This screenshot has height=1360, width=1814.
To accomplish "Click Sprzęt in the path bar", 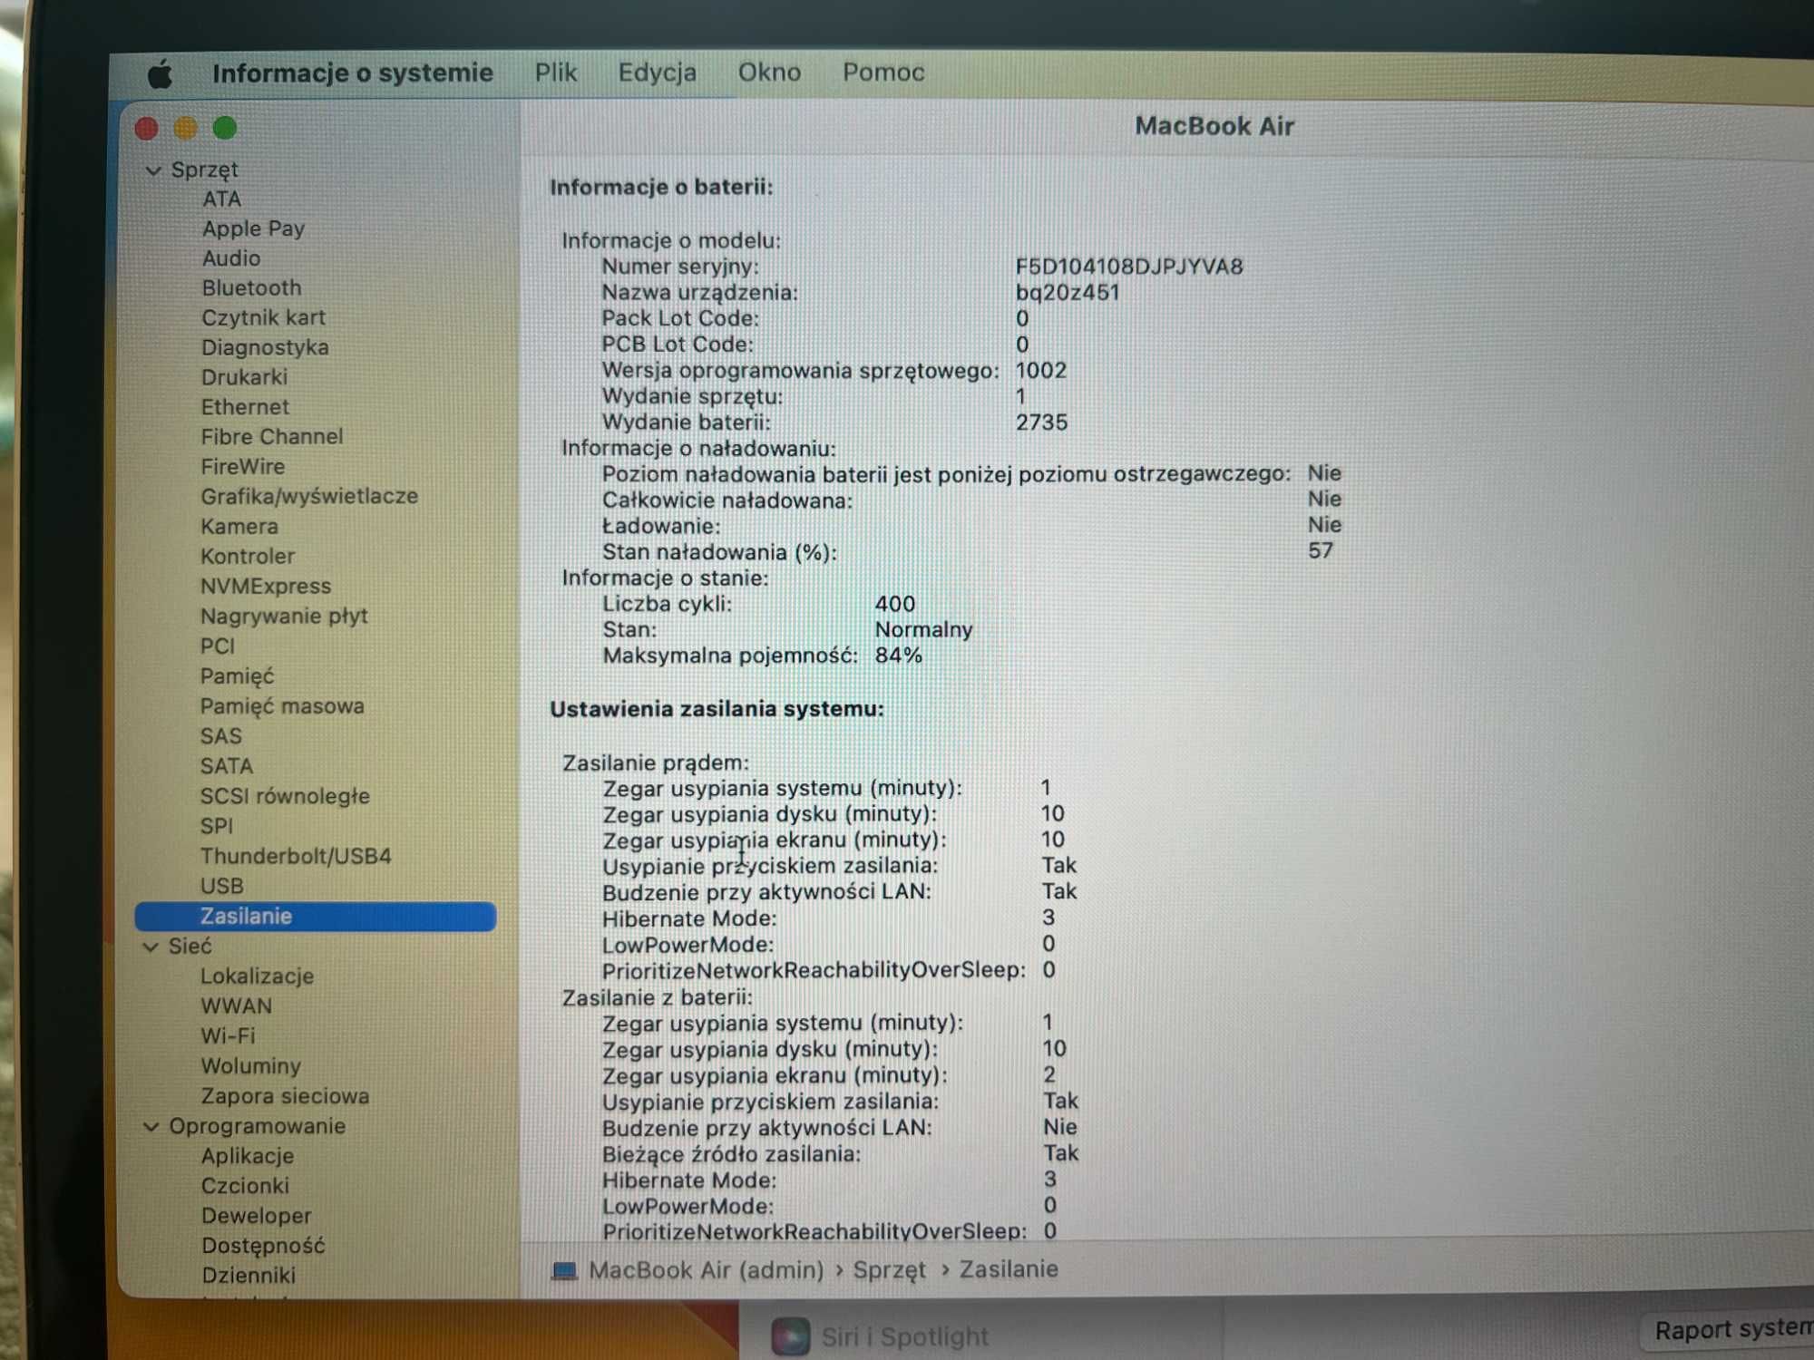I will (889, 1270).
